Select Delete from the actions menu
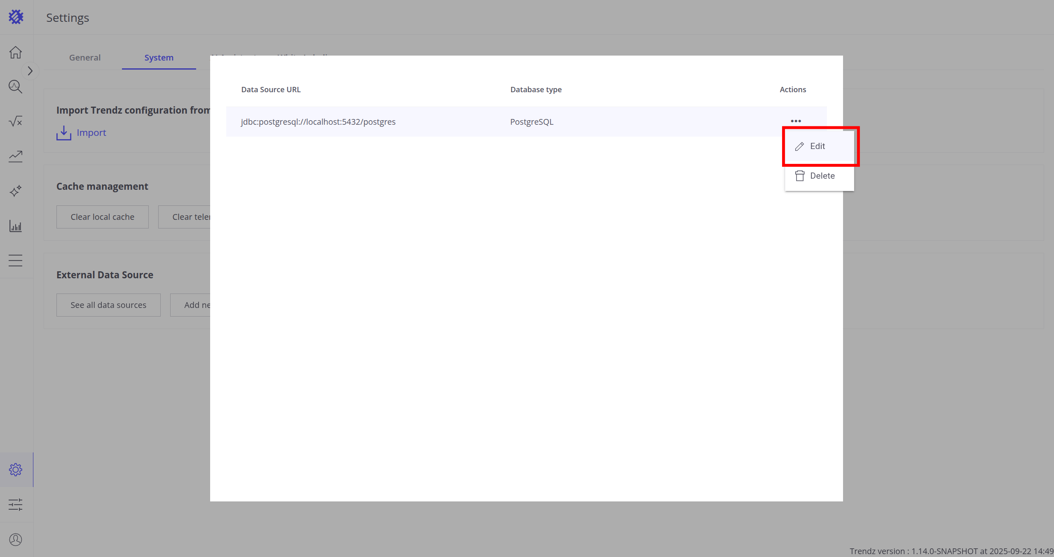1054x557 pixels. 822,176
